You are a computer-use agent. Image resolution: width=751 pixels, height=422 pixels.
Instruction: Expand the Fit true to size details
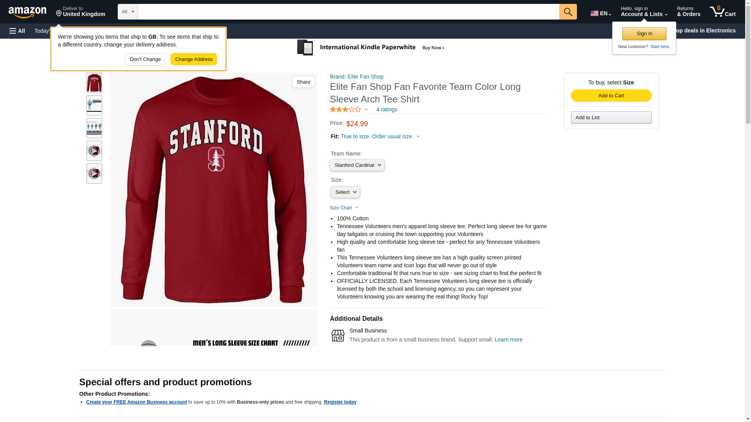pyautogui.click(x=380, y=136)
